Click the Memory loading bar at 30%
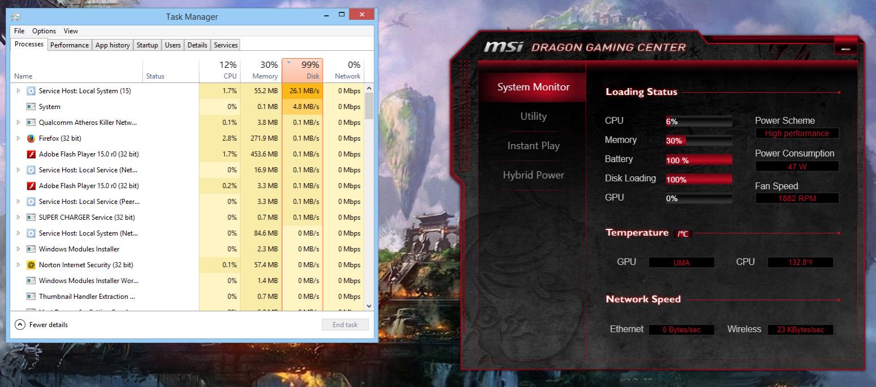Viewport: 876px width, 387px height. click(699, 141)
